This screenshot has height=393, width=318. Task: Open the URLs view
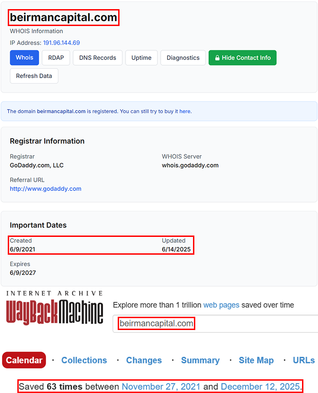point(304,360)
